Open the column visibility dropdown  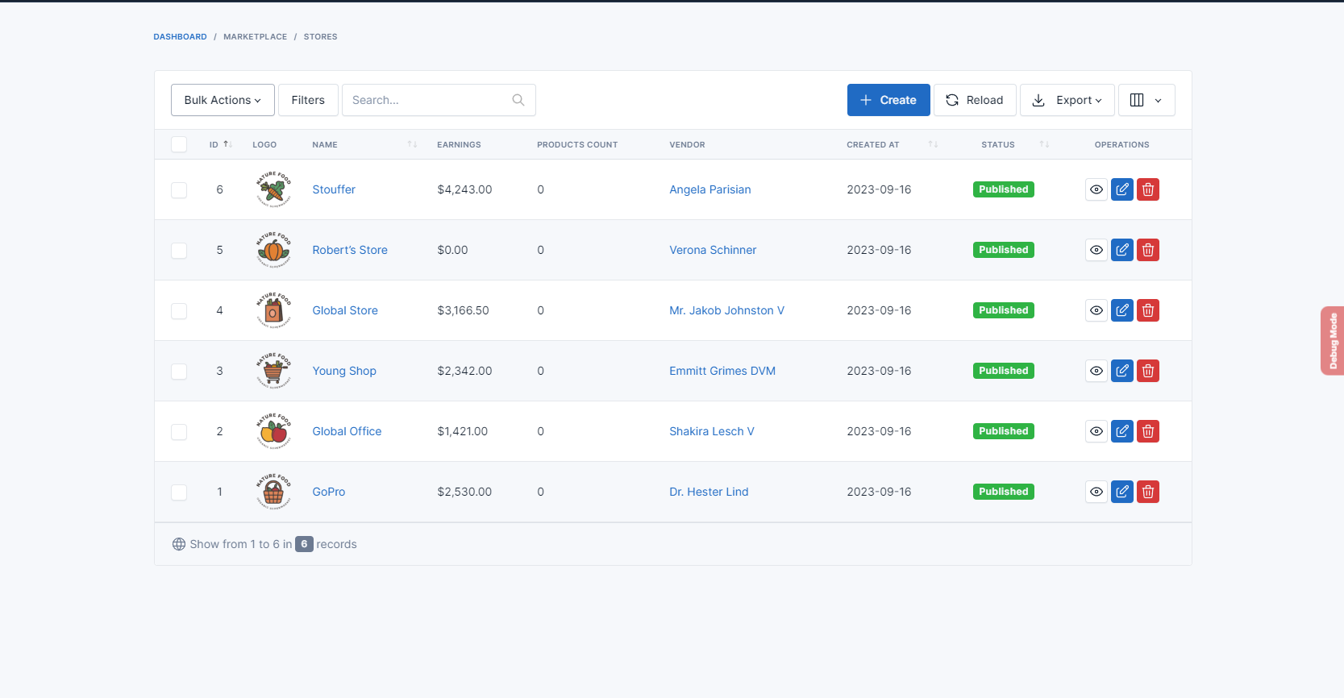[1146, 100]
